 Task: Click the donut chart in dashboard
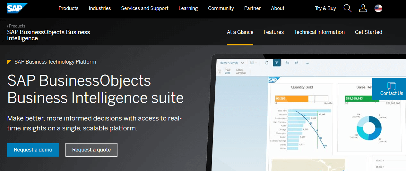click(369, 128)
